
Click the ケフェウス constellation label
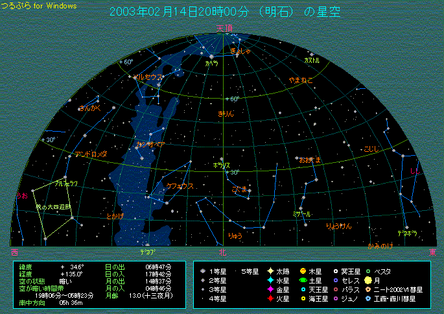(x=180, y=186)
